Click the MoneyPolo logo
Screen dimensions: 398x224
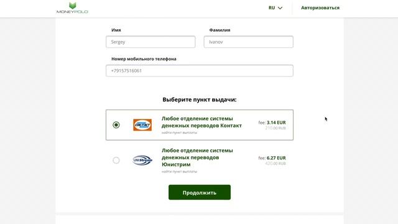pos(72,8)
